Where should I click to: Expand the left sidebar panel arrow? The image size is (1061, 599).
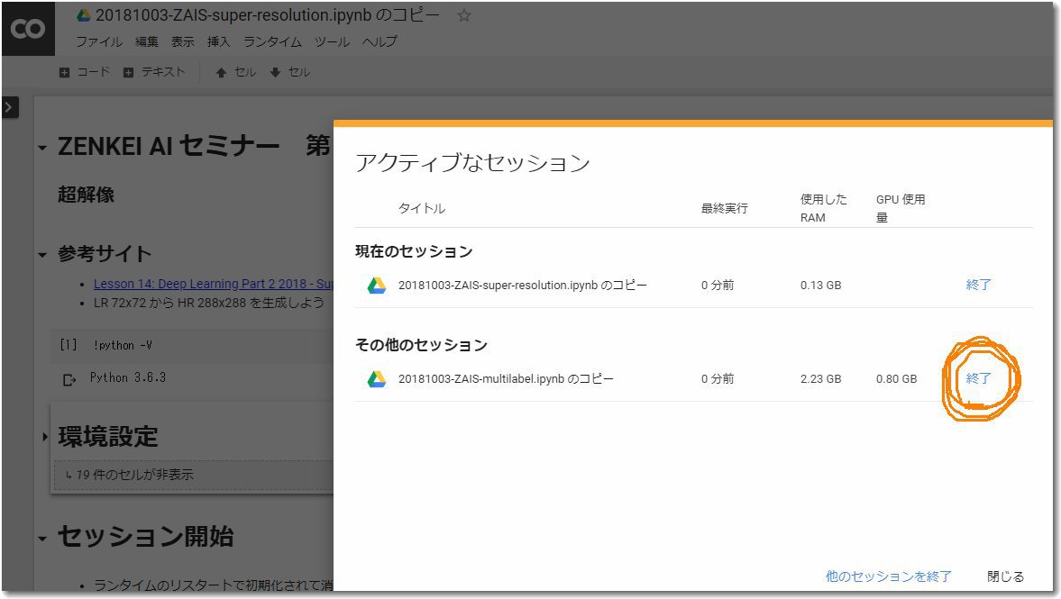click(9, 107)
